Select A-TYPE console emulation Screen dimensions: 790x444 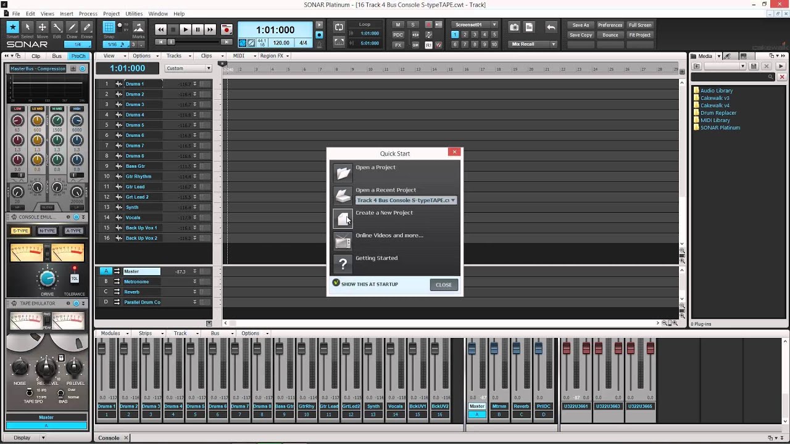click(x=73, y=231)
